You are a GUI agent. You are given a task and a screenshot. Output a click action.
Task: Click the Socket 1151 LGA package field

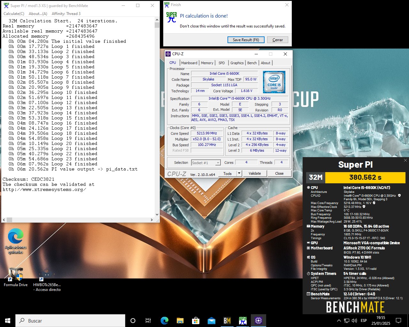[x=224, y=85]
